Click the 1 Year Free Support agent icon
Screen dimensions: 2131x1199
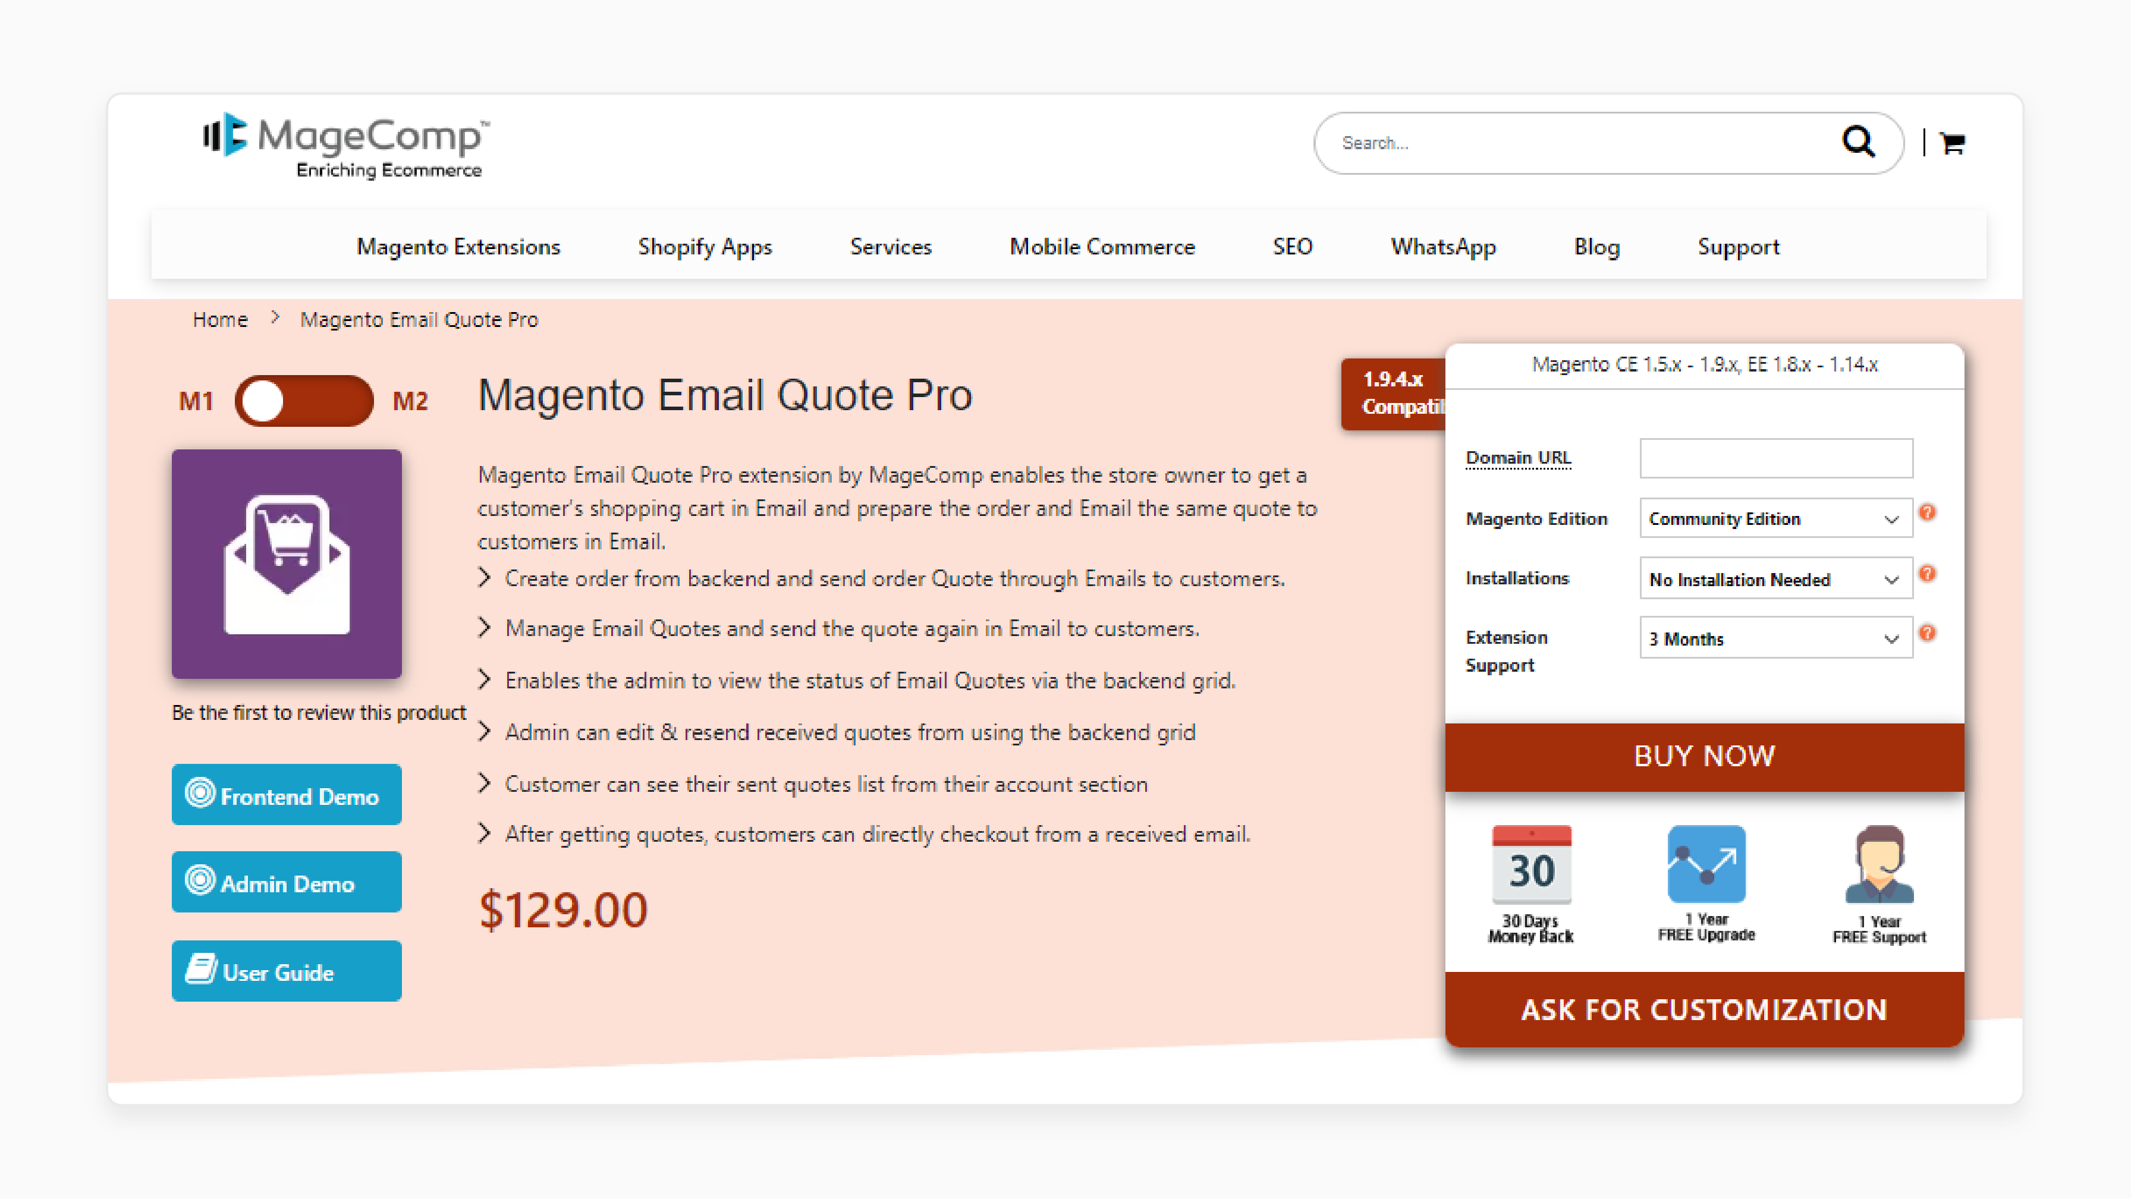click(1879, 864)
